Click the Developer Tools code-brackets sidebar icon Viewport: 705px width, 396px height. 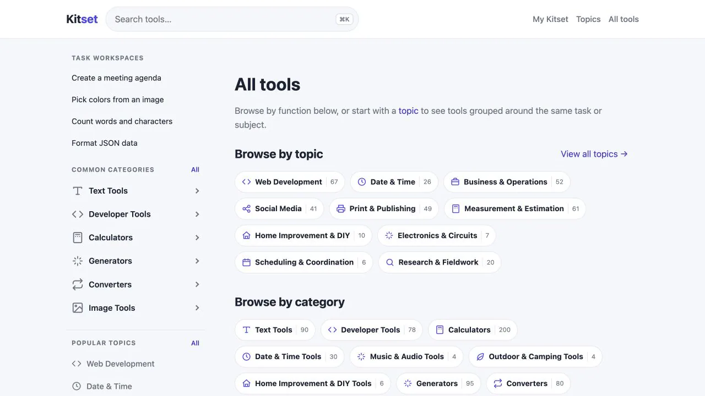pyautogui.click(x=78, y=215)
